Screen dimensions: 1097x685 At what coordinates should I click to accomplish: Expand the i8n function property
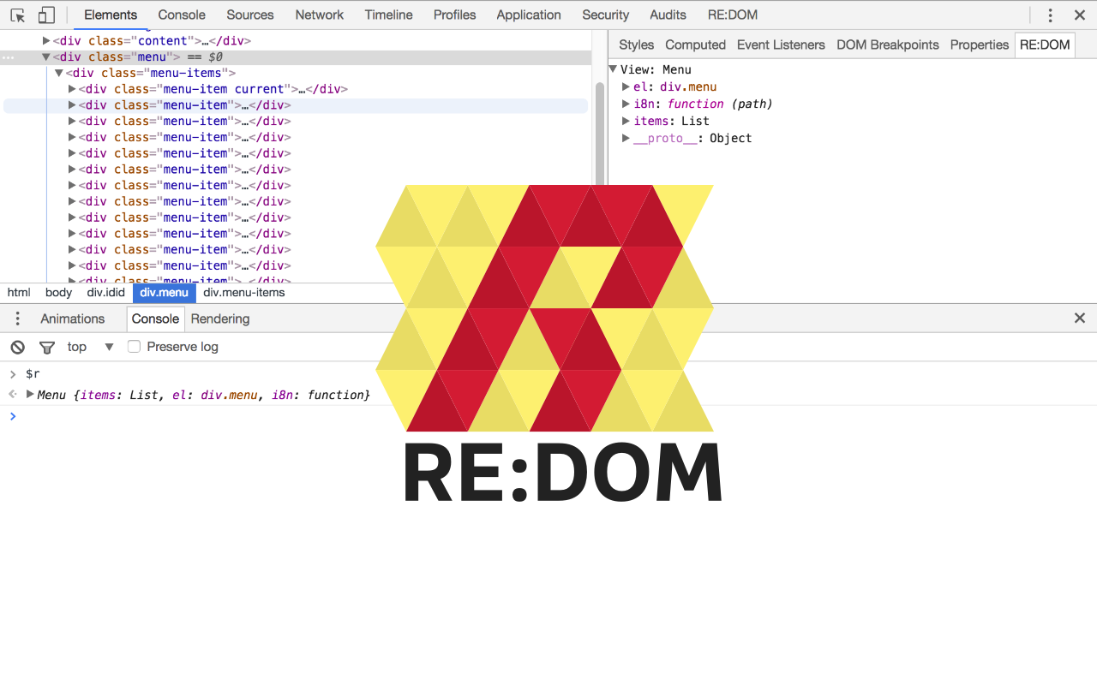(x=626, y=104)
